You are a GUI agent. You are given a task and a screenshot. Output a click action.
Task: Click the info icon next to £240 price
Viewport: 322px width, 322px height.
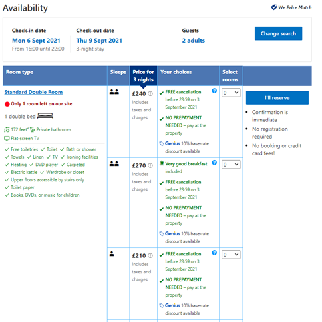tap(150, 94)
